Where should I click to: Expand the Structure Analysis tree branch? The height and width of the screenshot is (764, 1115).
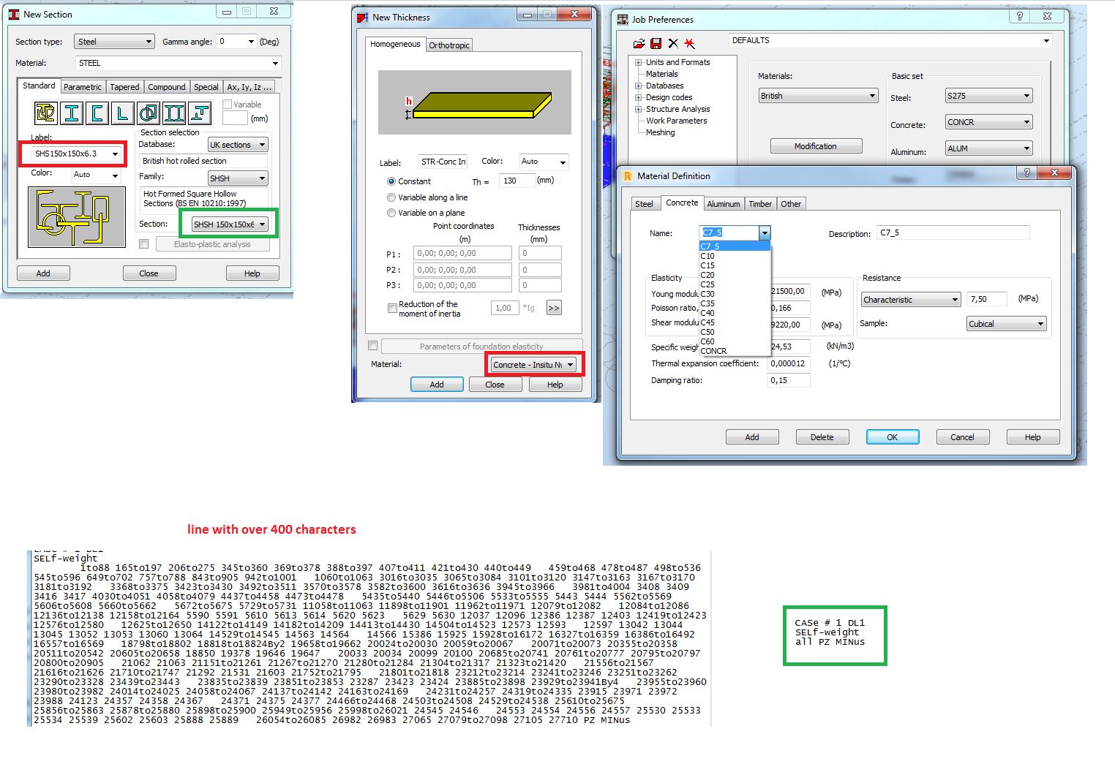638,109
